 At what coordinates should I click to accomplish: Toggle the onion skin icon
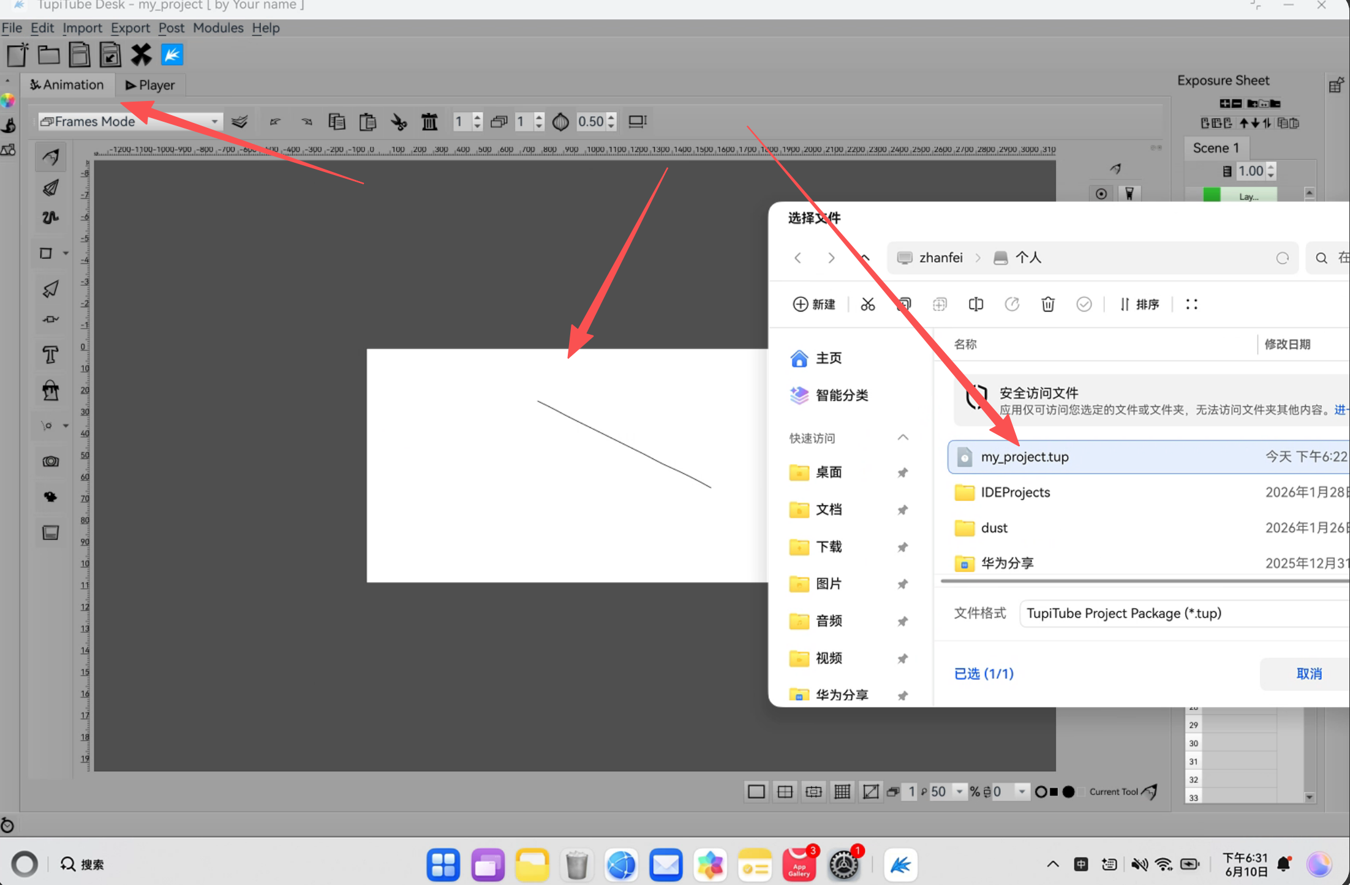(560, 122)
